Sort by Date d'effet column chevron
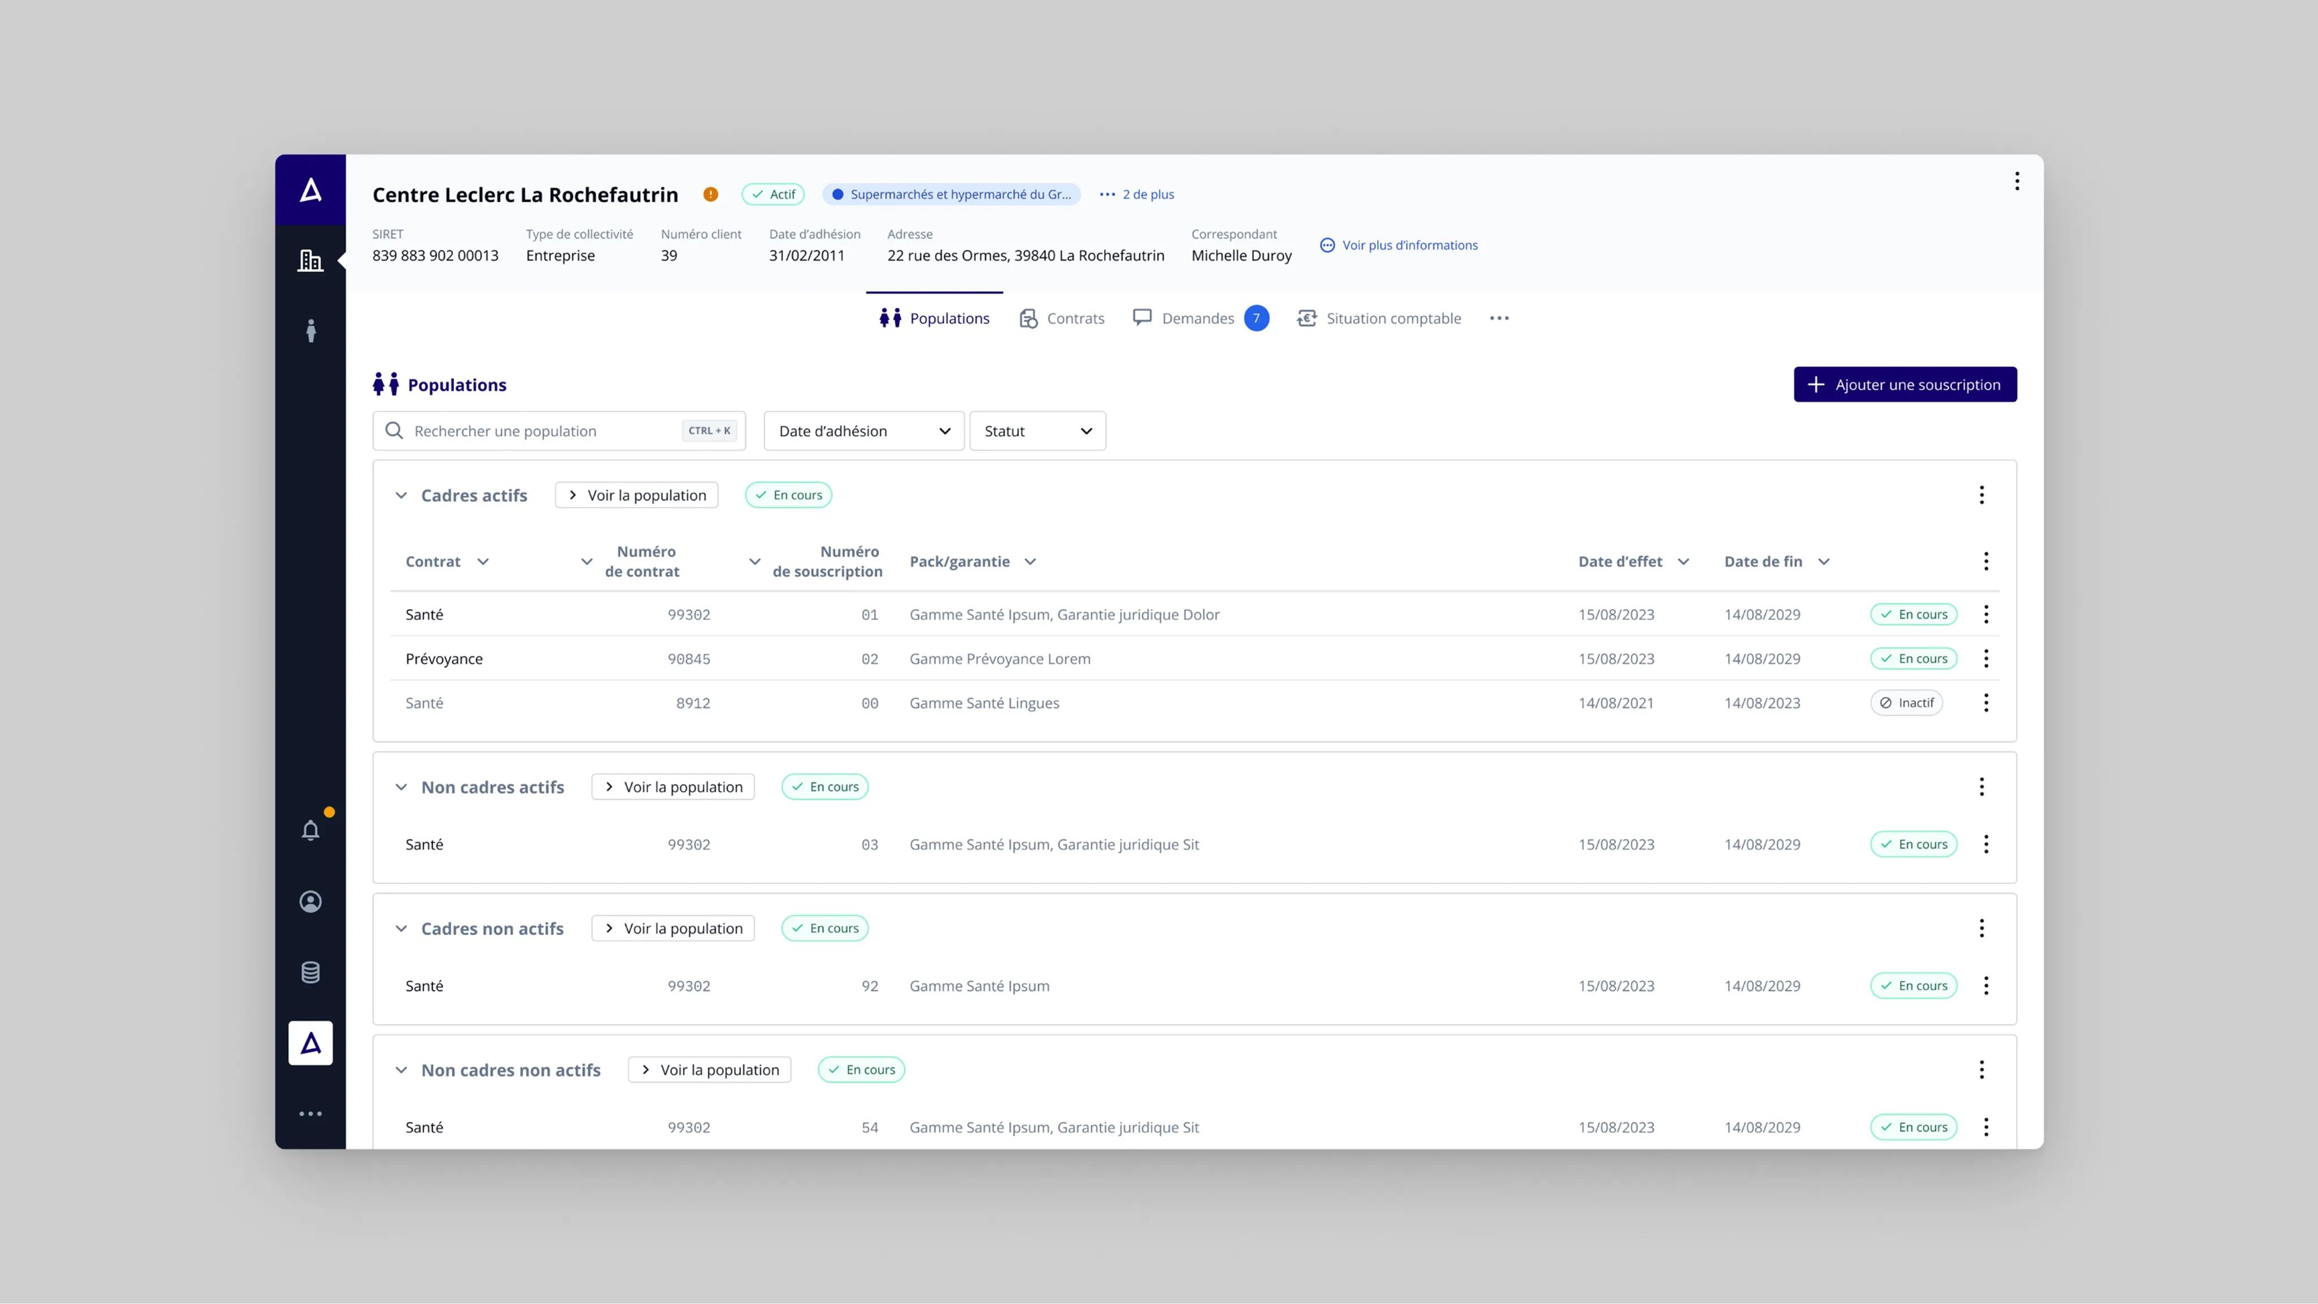The width and height of the screenshot is (2318, 1304). coord(1683,561)
